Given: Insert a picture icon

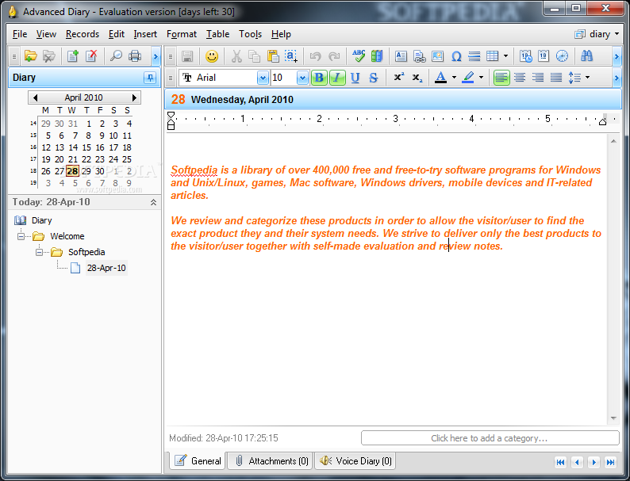Looking at the screenshot, I should [437, 55].
